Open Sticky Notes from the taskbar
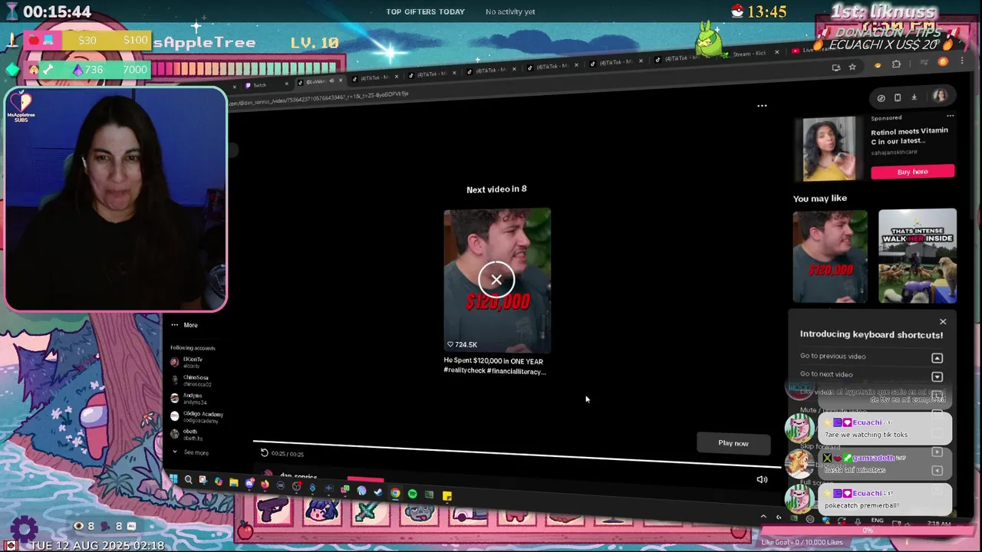This screenshot has width=982, height=552. tap(447, 496)
